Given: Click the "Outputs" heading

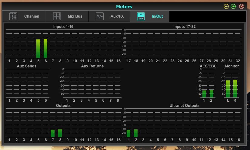Looking at the screenshot, I should point(63,106).
